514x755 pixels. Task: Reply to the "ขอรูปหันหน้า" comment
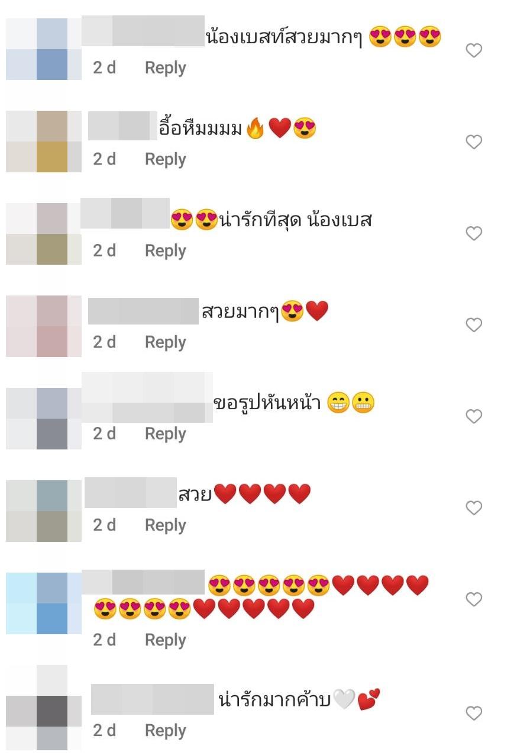pos(166,434)
